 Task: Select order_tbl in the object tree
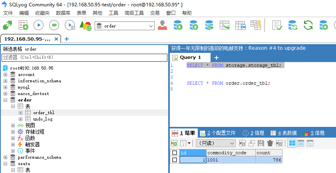coord(44,113)
